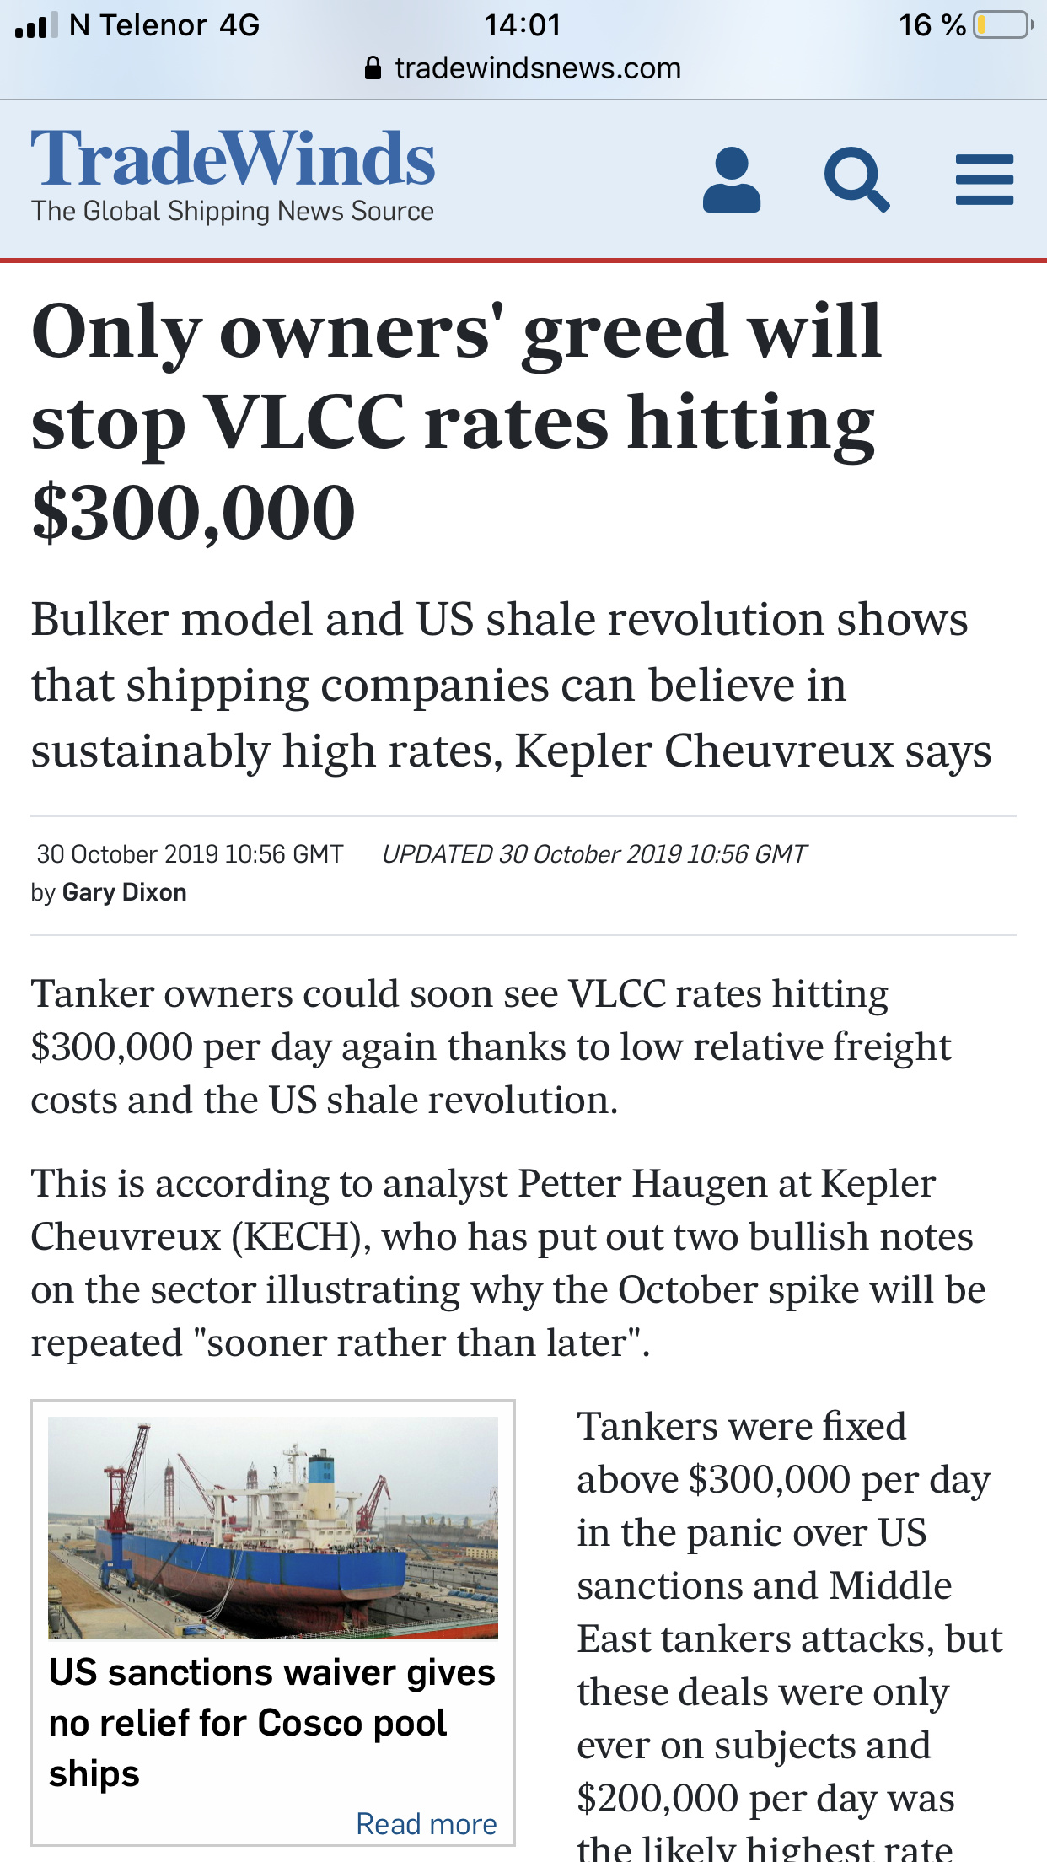
Task: Tap the 30 October 2019 publication date
Action: pos(190,854)
